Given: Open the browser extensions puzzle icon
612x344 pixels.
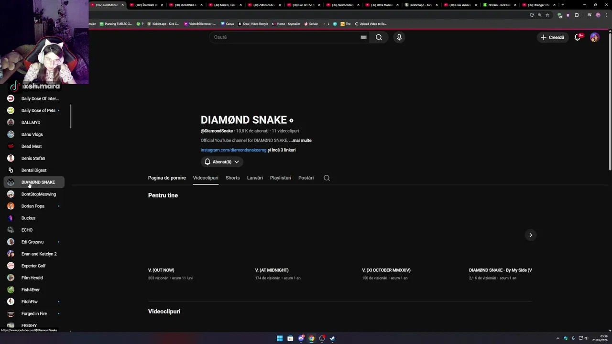Looking at the screenshot, I should [x=577, y=15].
